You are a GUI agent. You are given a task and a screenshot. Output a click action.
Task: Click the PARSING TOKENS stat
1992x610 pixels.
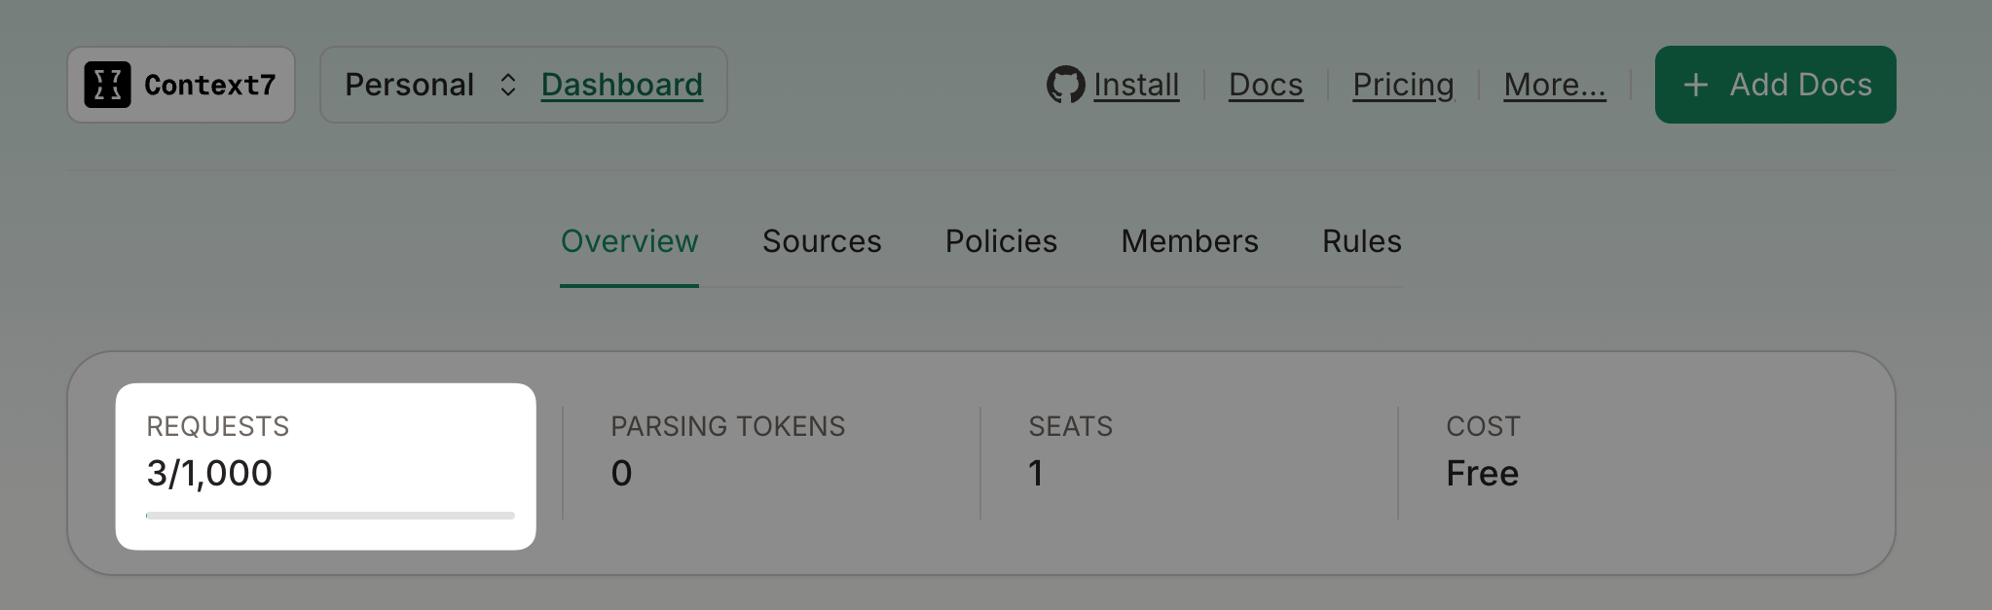pos(728,449)
